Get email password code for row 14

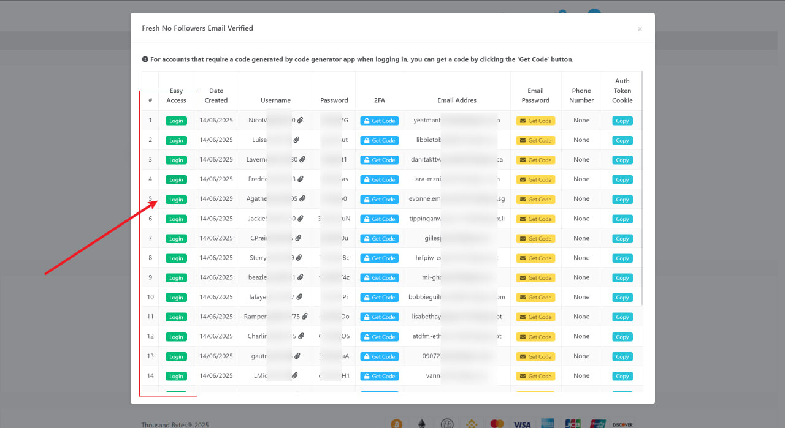click(535, 376)
